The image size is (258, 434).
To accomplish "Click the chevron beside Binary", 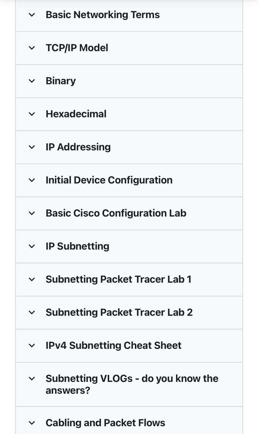I will point(32,81).
